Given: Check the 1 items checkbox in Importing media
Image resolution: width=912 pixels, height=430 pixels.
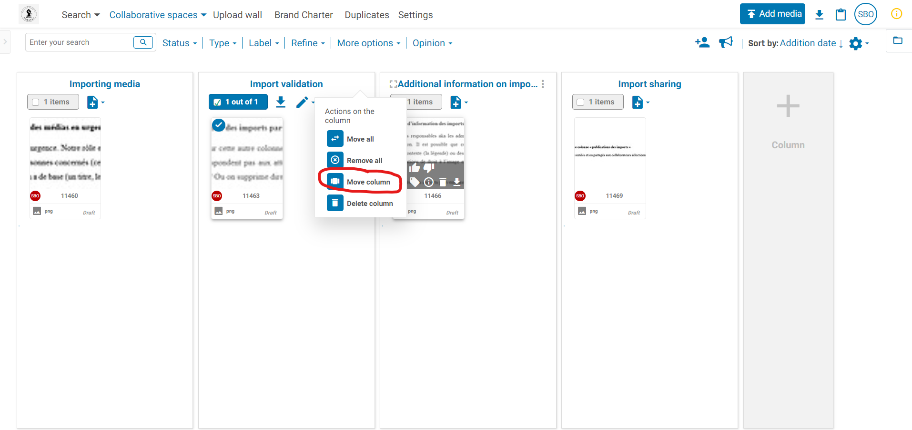Looking at the screenshot, I should point(36,102).
